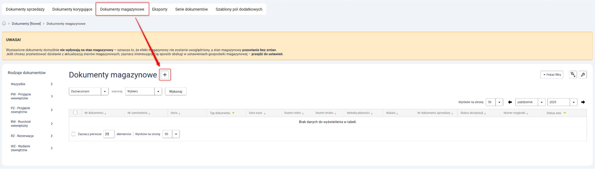Open the Eksporty tab
Screen dimensions: 595x169
[160, 9]
